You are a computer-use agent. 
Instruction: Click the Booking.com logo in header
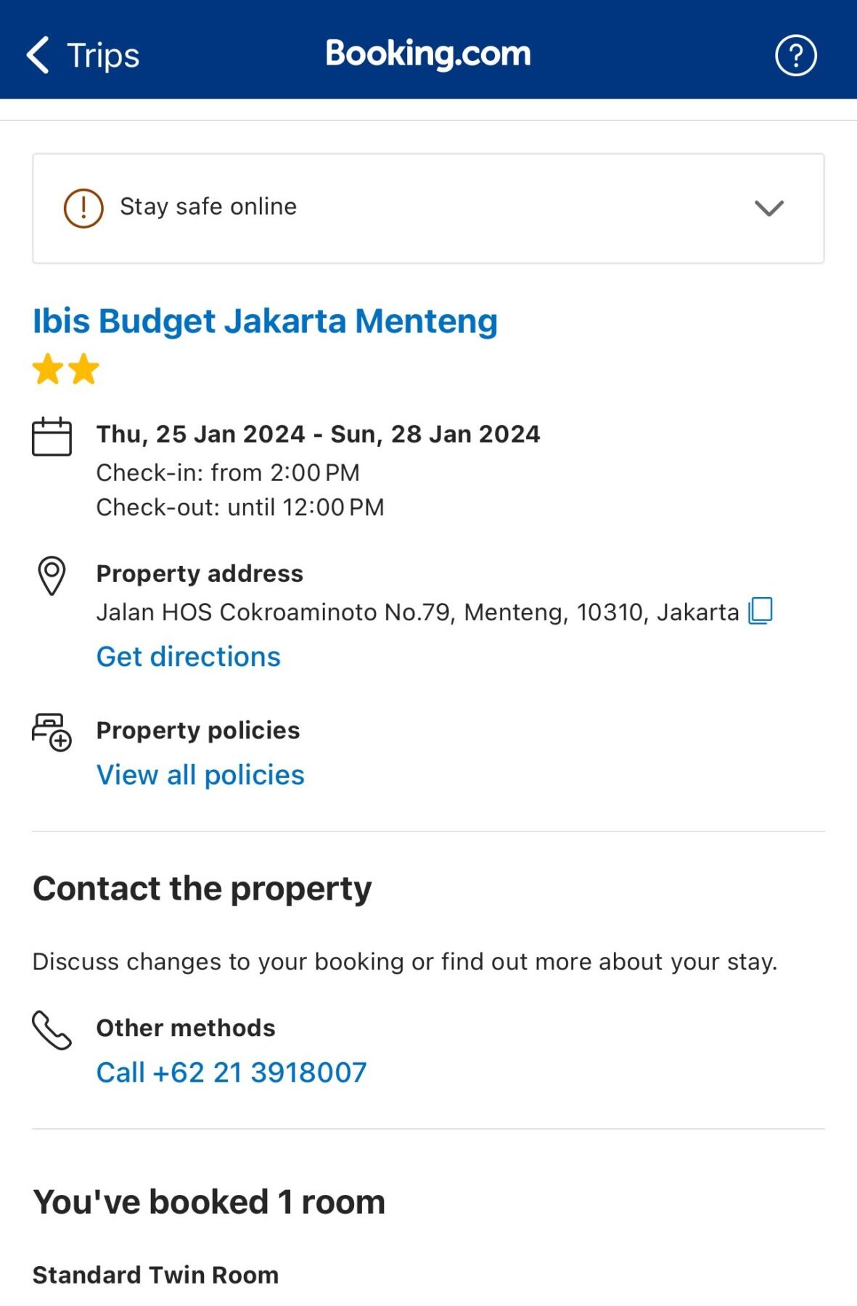pos(428,54)
